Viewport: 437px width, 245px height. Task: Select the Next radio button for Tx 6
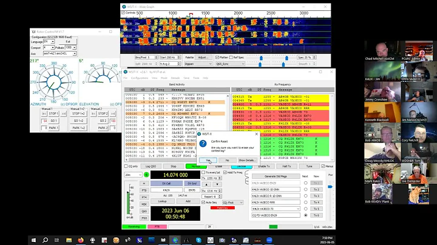point(306,215)
